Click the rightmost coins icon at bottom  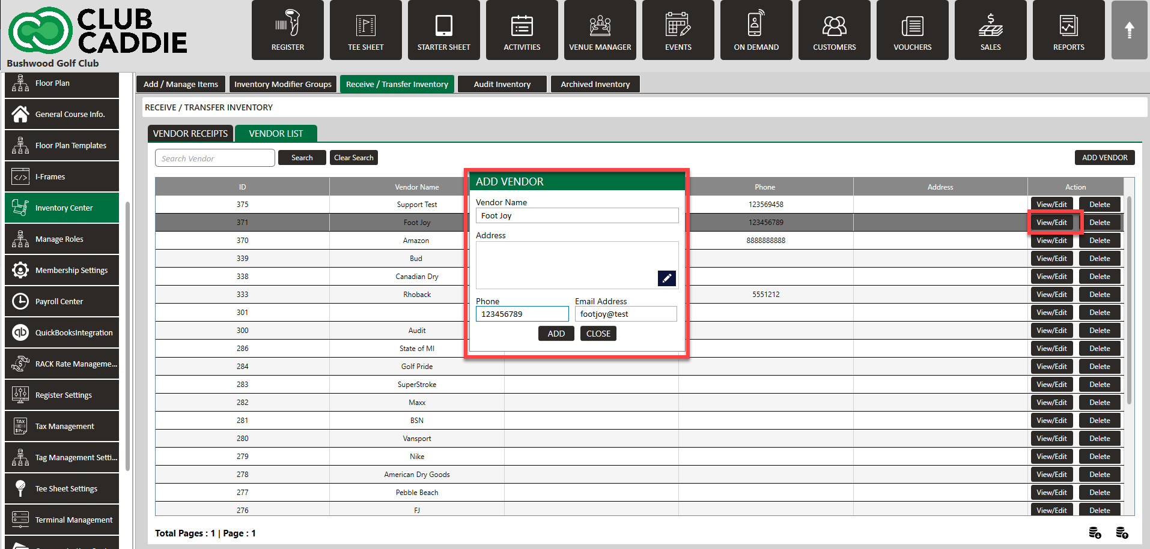click(1122, 533)
